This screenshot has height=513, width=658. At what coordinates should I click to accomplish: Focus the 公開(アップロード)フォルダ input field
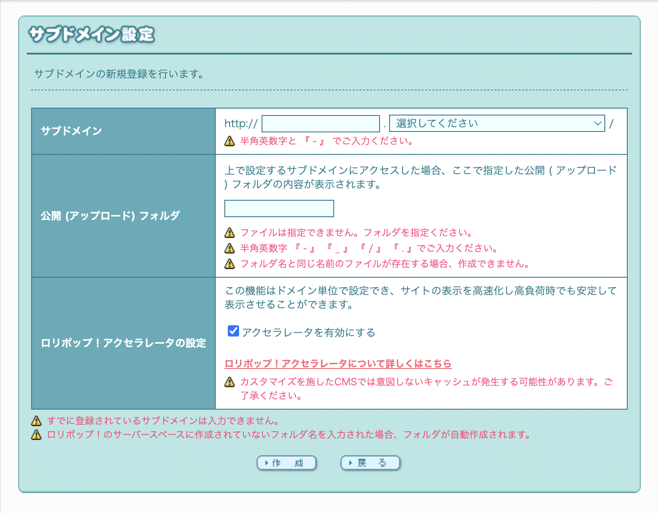pyautogui.click(x=279, y=208)
